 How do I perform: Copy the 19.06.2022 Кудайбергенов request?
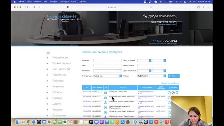169,98
